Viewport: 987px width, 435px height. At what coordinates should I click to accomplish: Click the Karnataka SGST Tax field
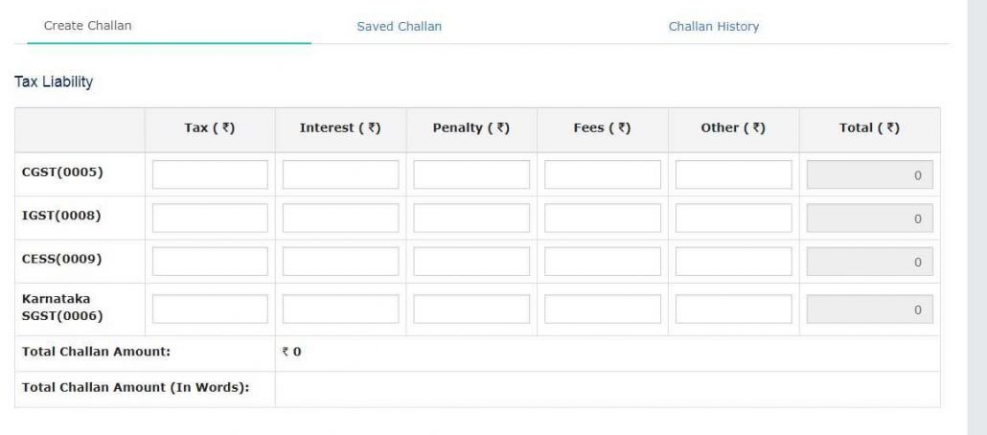pyautogui.click(x=210, y=309)
